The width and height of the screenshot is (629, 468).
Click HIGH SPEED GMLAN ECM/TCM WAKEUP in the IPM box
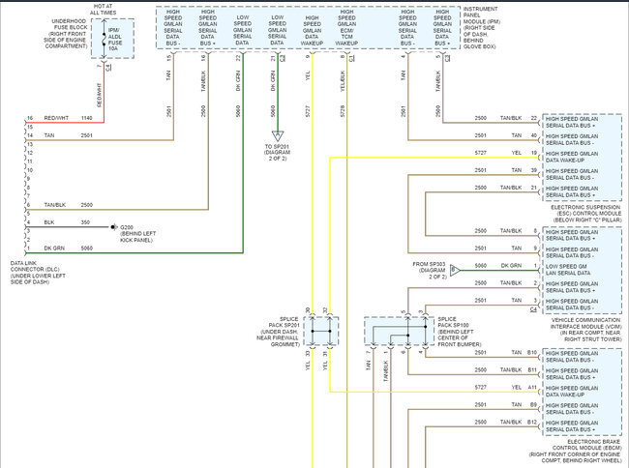[346, 27]
